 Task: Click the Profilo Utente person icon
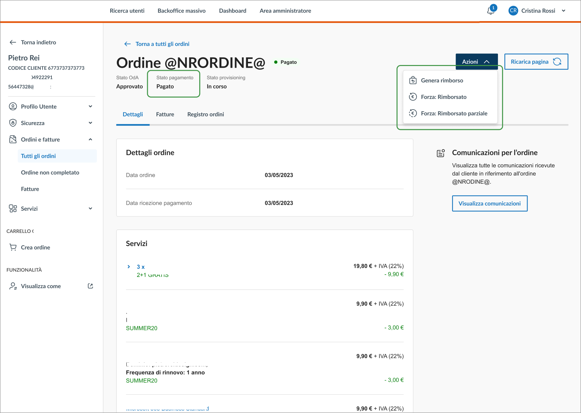click(13, 106)
